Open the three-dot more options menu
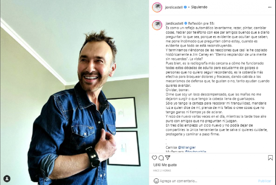276x185 pixels. [x=270, y=7]
